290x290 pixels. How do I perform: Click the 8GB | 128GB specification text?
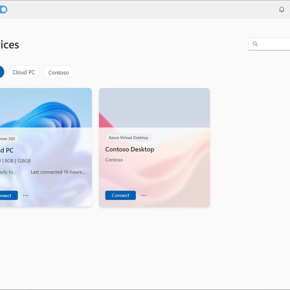point(18,161)
